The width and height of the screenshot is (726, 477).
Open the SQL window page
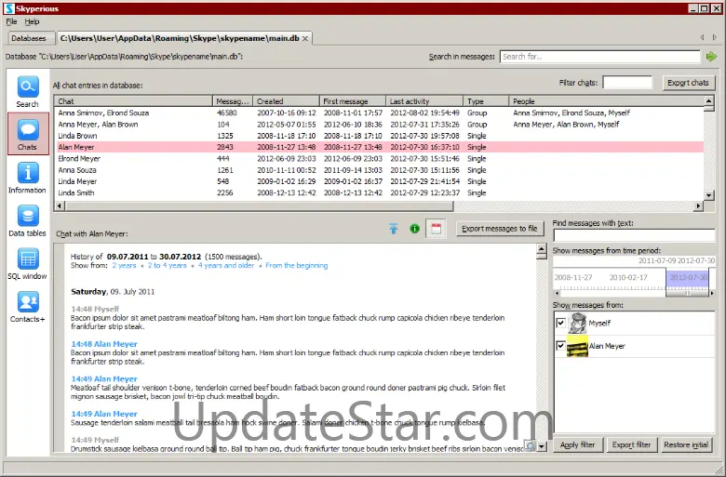[x=27, y=264]
